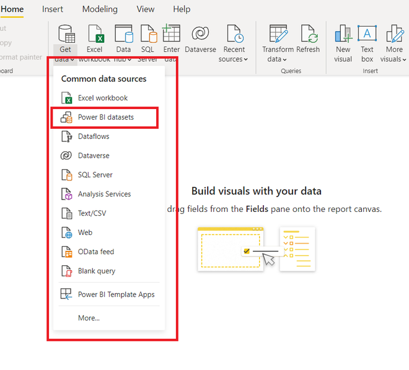Click the datasets icon beside Power BI datasets
409x370 pixels.
pyautogui.click(x=66, y=117)
